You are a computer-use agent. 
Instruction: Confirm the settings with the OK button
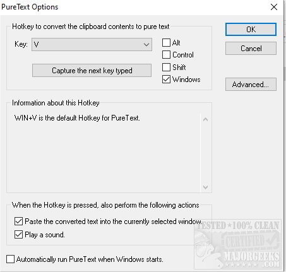(x=251, y=29)
